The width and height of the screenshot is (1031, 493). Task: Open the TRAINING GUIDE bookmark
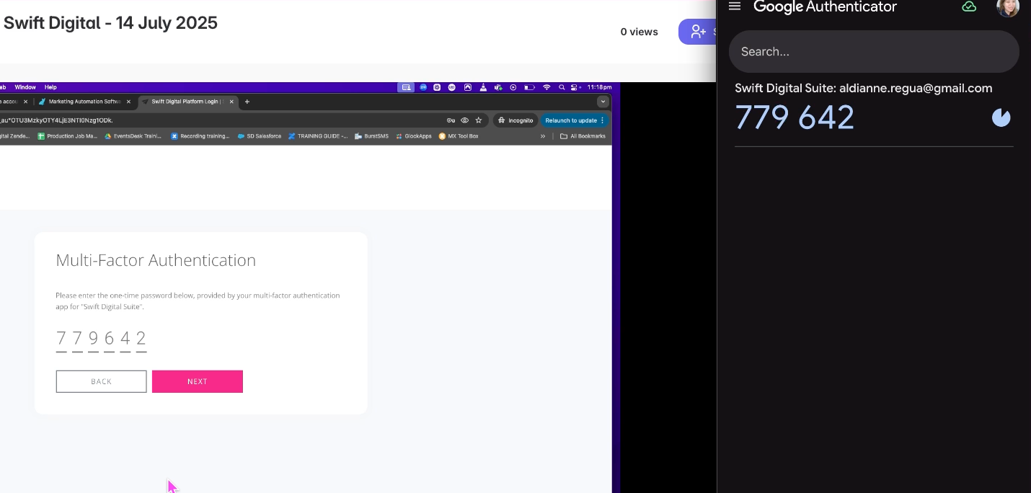(317, 136)
